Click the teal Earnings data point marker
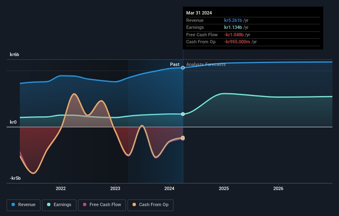This screenshot has height=216, width=339. (x=183, y=114)
